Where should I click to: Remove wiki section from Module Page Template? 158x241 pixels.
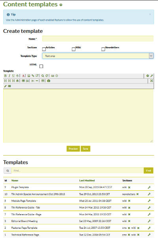[x=129, y=201]
